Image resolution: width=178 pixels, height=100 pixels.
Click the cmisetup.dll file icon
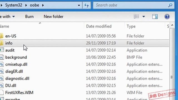[2, 64]
